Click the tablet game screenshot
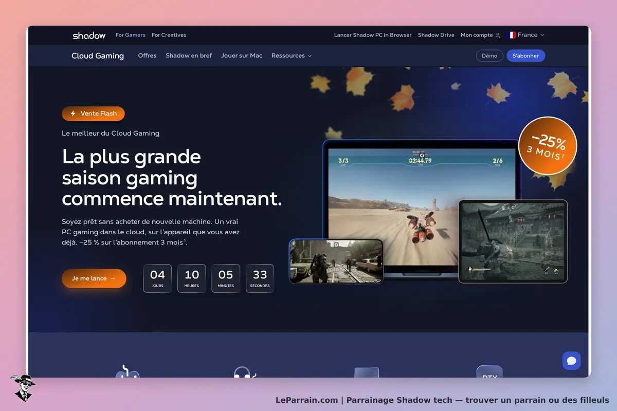The width and height of the screenshot is (617, 411). [513, 241]
